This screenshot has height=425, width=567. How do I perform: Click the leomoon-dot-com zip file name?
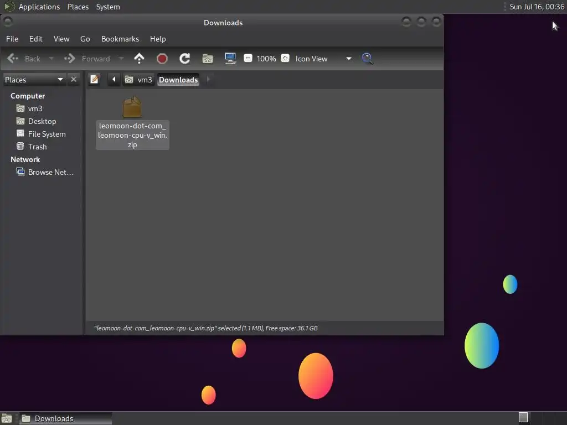(132, 135)
